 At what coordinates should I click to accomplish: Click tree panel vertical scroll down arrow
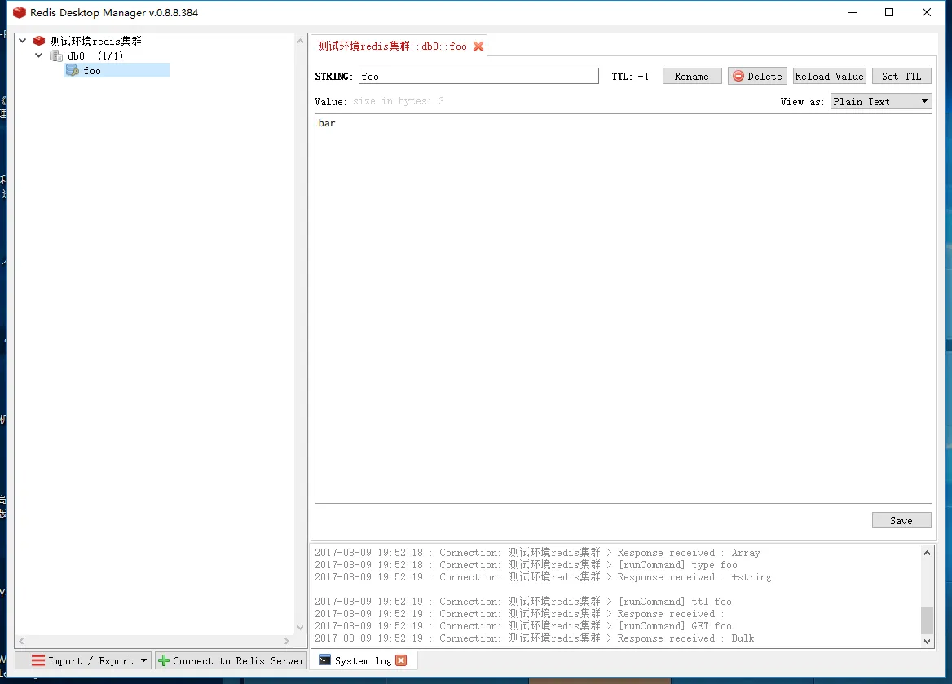click(300, 628)
